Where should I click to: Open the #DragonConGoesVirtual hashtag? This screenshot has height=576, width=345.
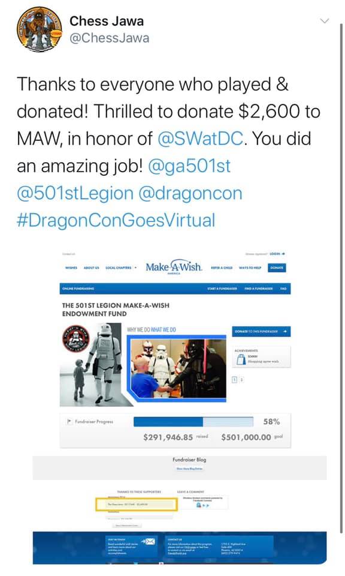pos(116,220)
